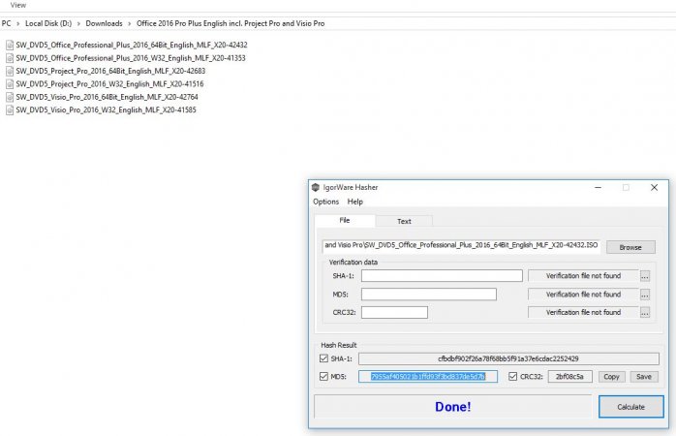The image size is (676, 436).
Task: Click MD5 'Verification file not found' status
Action: pos(583,295)
